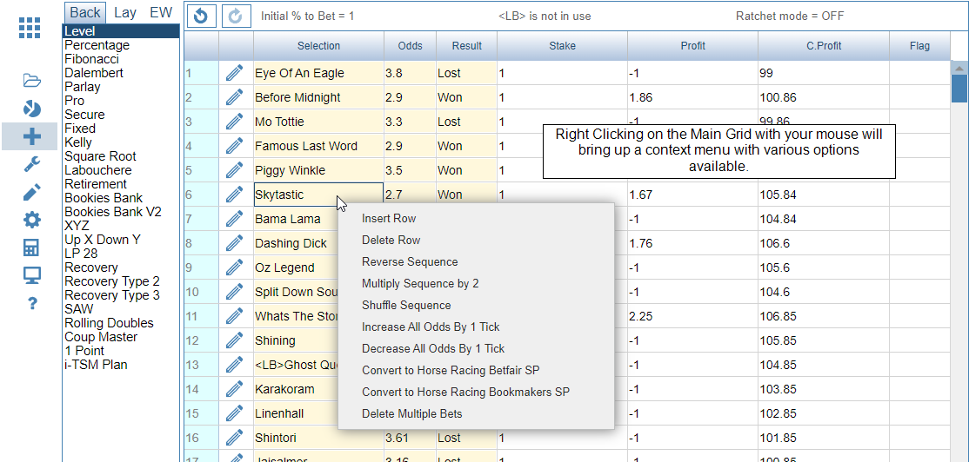This screenshot has height=462, width=969.
Task: Switch to the EW tab
Action: coord(161,12)
